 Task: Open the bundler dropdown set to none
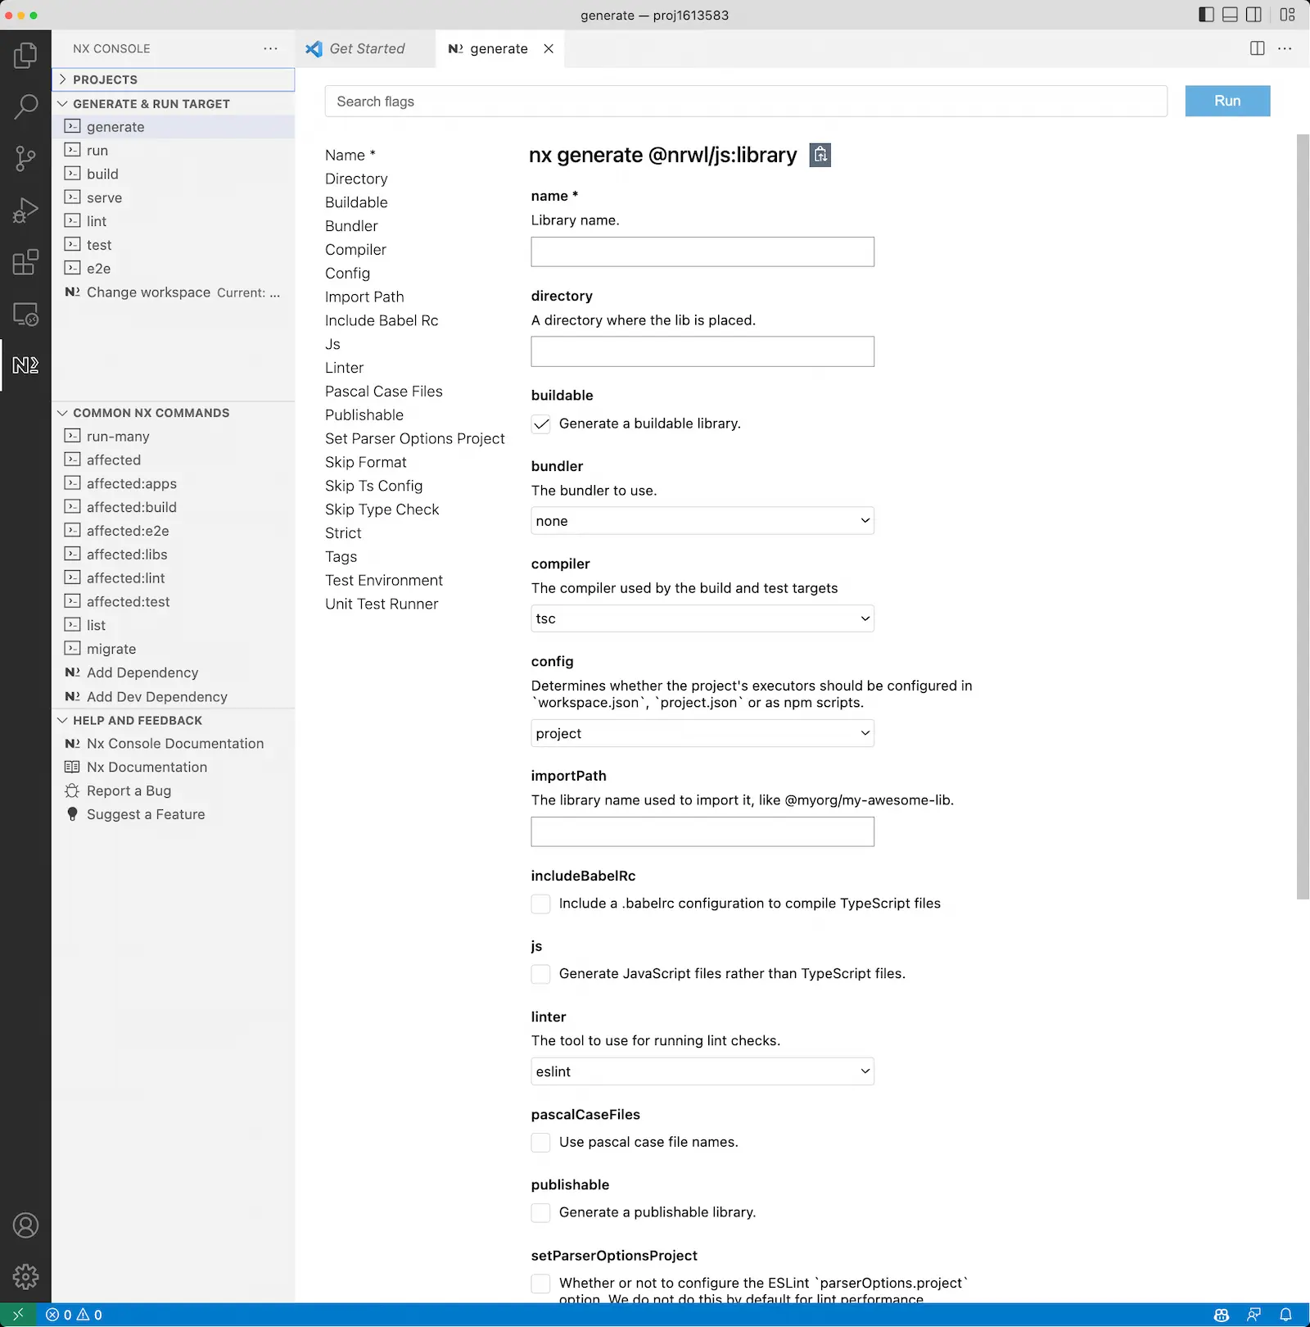click(702, 520)
